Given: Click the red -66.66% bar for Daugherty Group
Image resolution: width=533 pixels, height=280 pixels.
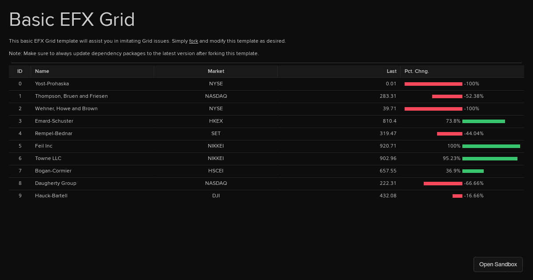Looking at the screenshot, I should (x=443, y=184).
